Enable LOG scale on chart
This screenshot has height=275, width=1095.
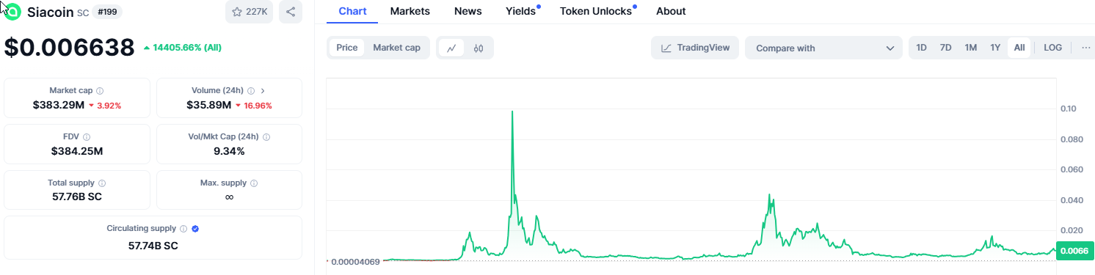(x=1052, y=48)
